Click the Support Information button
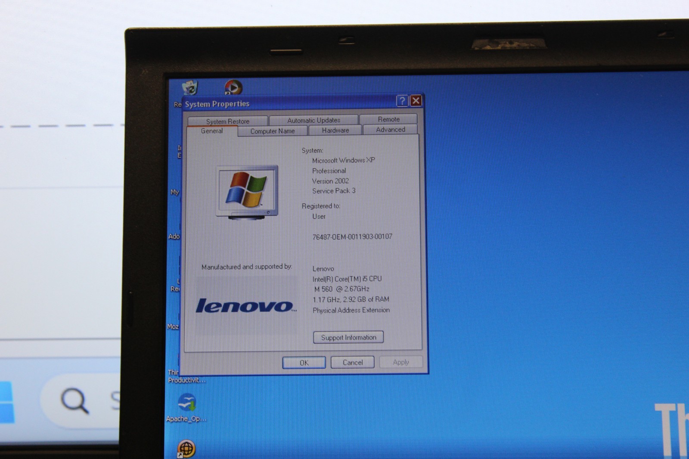Image resolution: width=689 pixels, height=459 pixels. pyautogui.click(x=348, y=337)
